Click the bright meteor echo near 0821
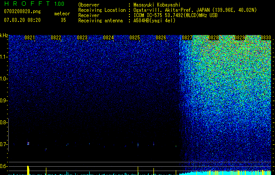The image size is (275, 175). [28, 143]
